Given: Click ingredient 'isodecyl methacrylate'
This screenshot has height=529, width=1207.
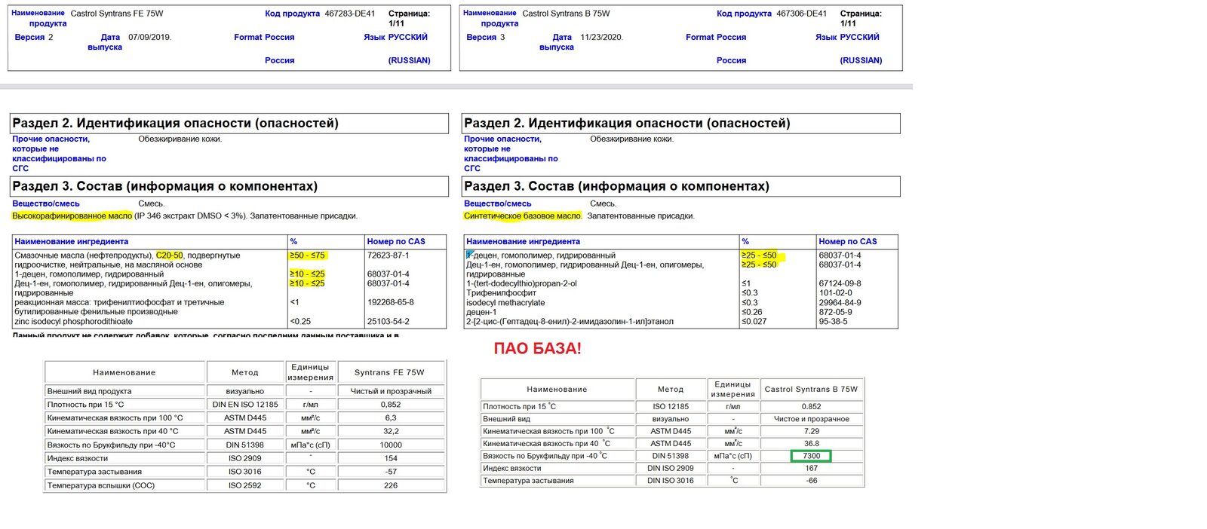Looking at the screenshot, I should pos(505,302).
